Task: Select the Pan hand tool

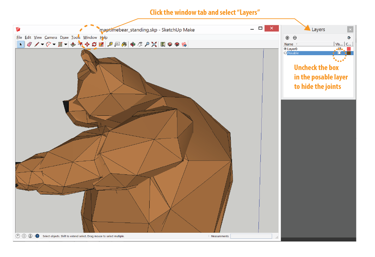Action: click(x=140, y=44)
